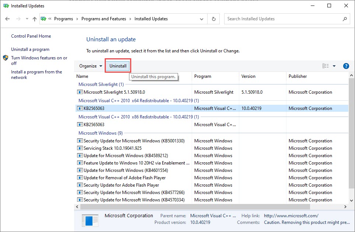Click the horizontal scrollbar left arrow
The image size is (355, 232).
click(77, 207)
